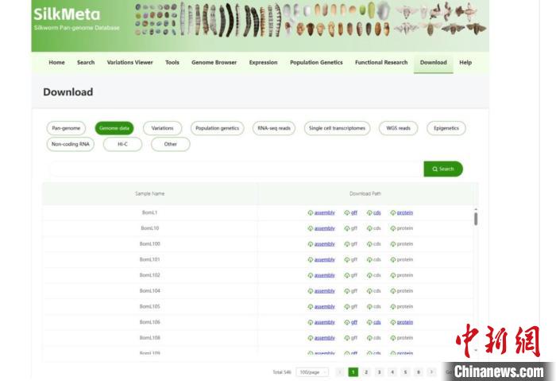Click download icon next to BomL106 protein
This screenshot has height=381, width=556.
coord(393,322)
